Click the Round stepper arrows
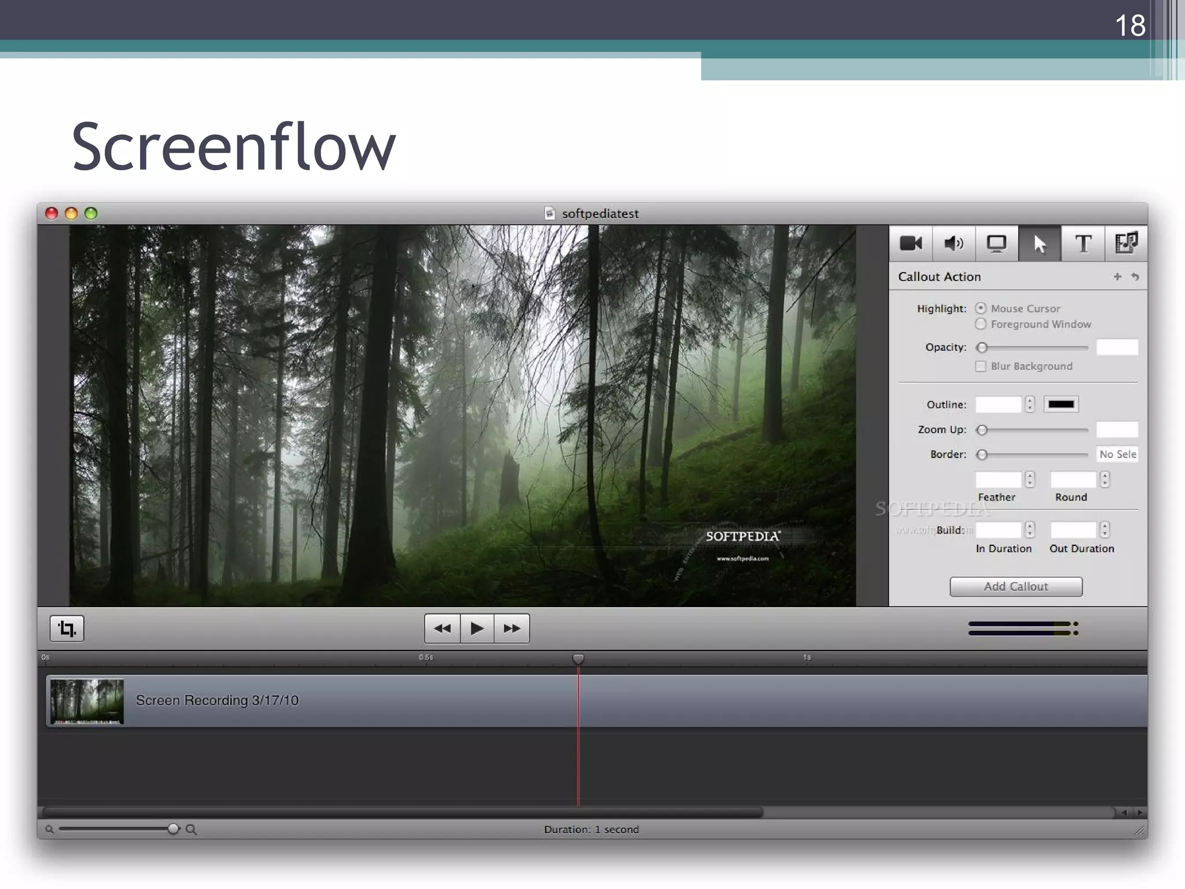This screenshot has height=889, width=1185. (1105, 479)
